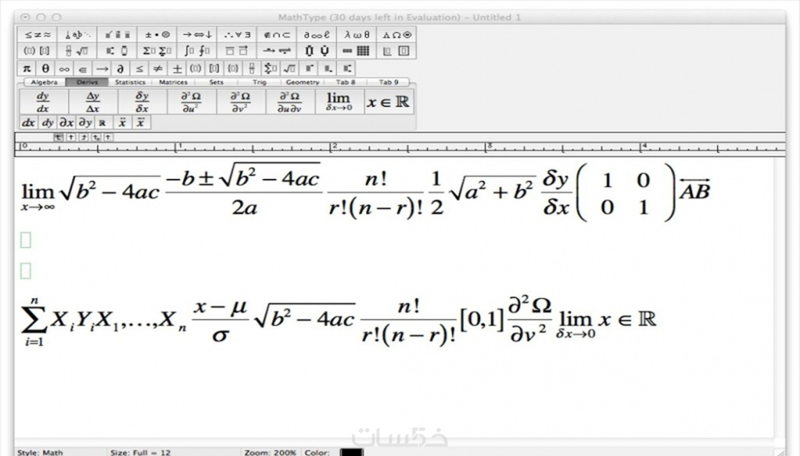Screen dimensions: 800x456
Task: Open the integral templates palette
Action: 197,51
